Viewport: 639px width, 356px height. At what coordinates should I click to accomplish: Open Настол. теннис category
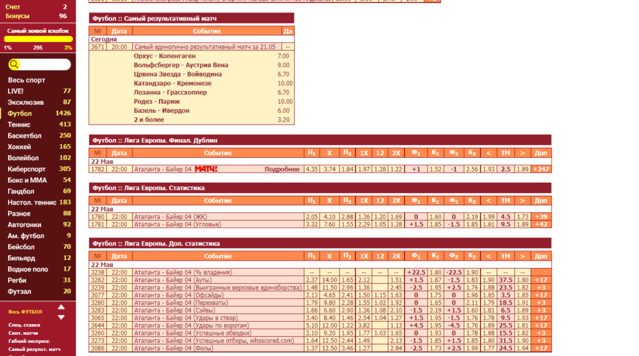[32, 203]
